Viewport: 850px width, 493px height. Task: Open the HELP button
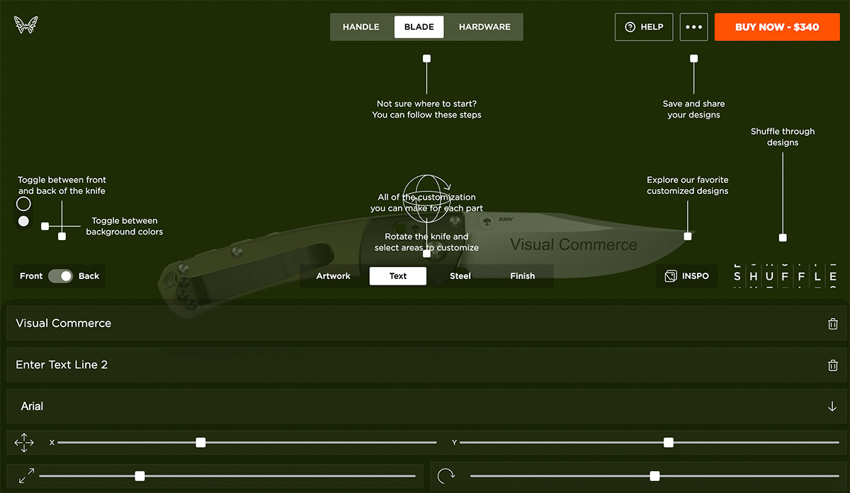coord(644,27)
